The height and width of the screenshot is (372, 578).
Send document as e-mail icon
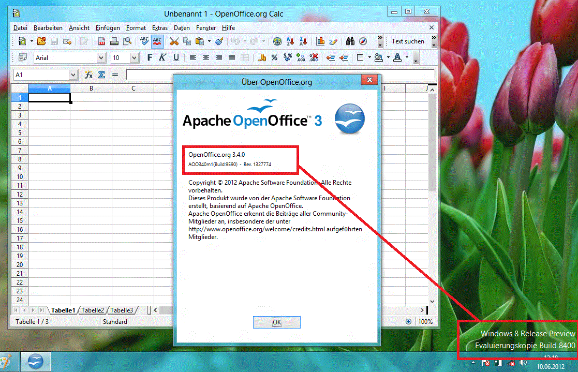click(x=67, y=41)
